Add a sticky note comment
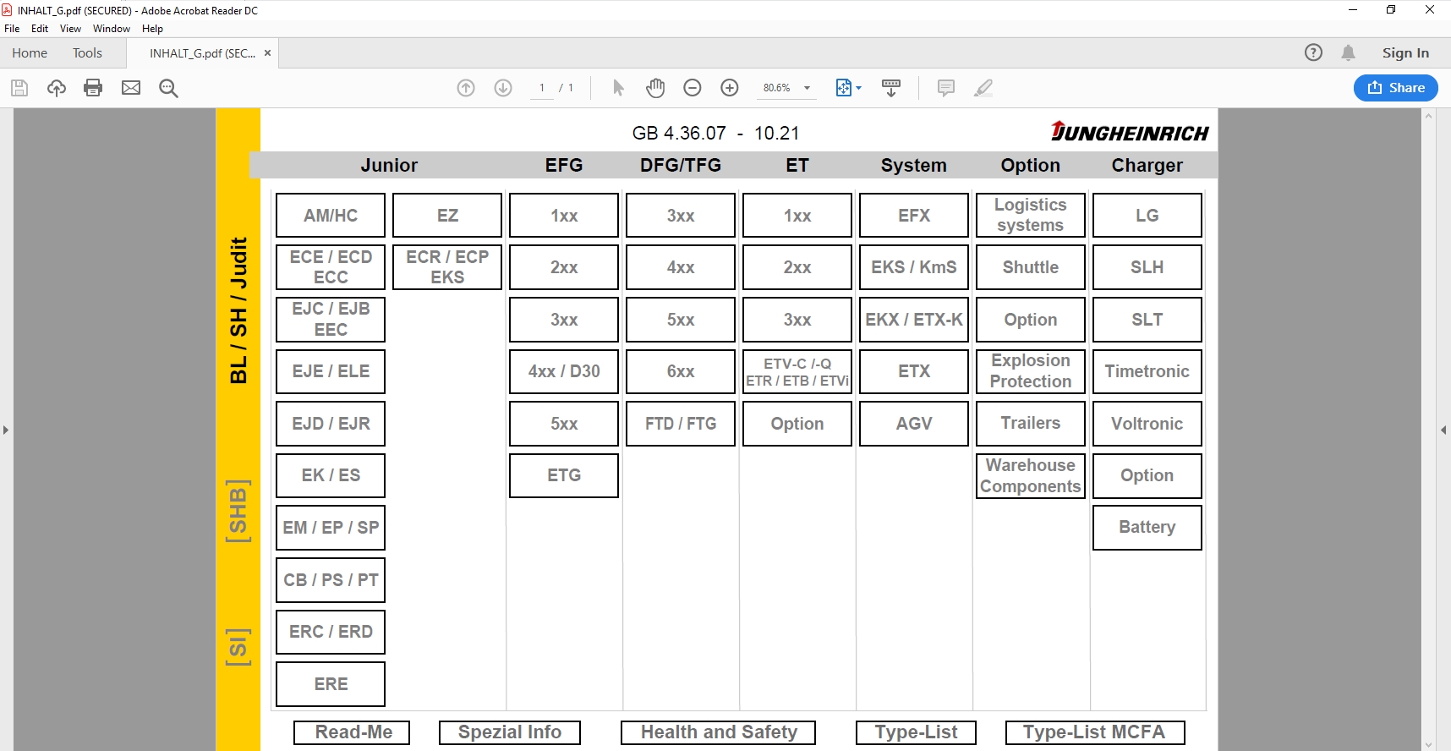Image resolution: width=1451 pixels, height=751 pixels. point(946,88)
